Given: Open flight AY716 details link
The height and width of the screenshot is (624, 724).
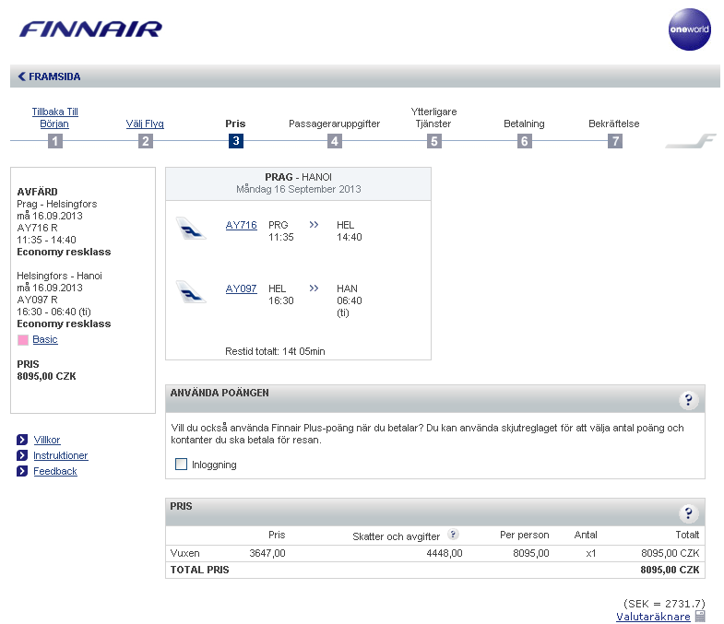Looking at the screenshot, I should click(x=241, y=225).
